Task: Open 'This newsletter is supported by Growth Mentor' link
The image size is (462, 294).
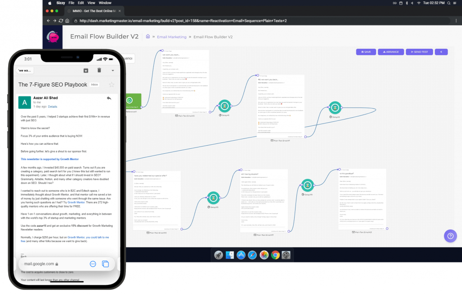Action: click(x=50, y=159)
